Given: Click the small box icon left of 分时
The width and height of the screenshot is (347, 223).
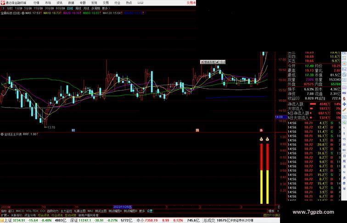Looking at the screenshot, I should coord(3,8).
